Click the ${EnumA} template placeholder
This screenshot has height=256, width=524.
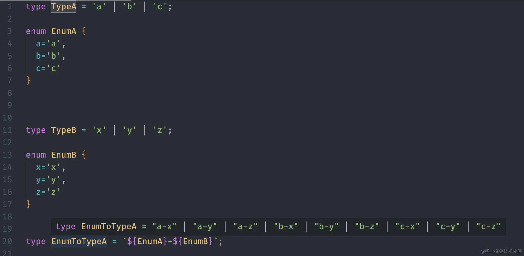(x=147, y=242)
